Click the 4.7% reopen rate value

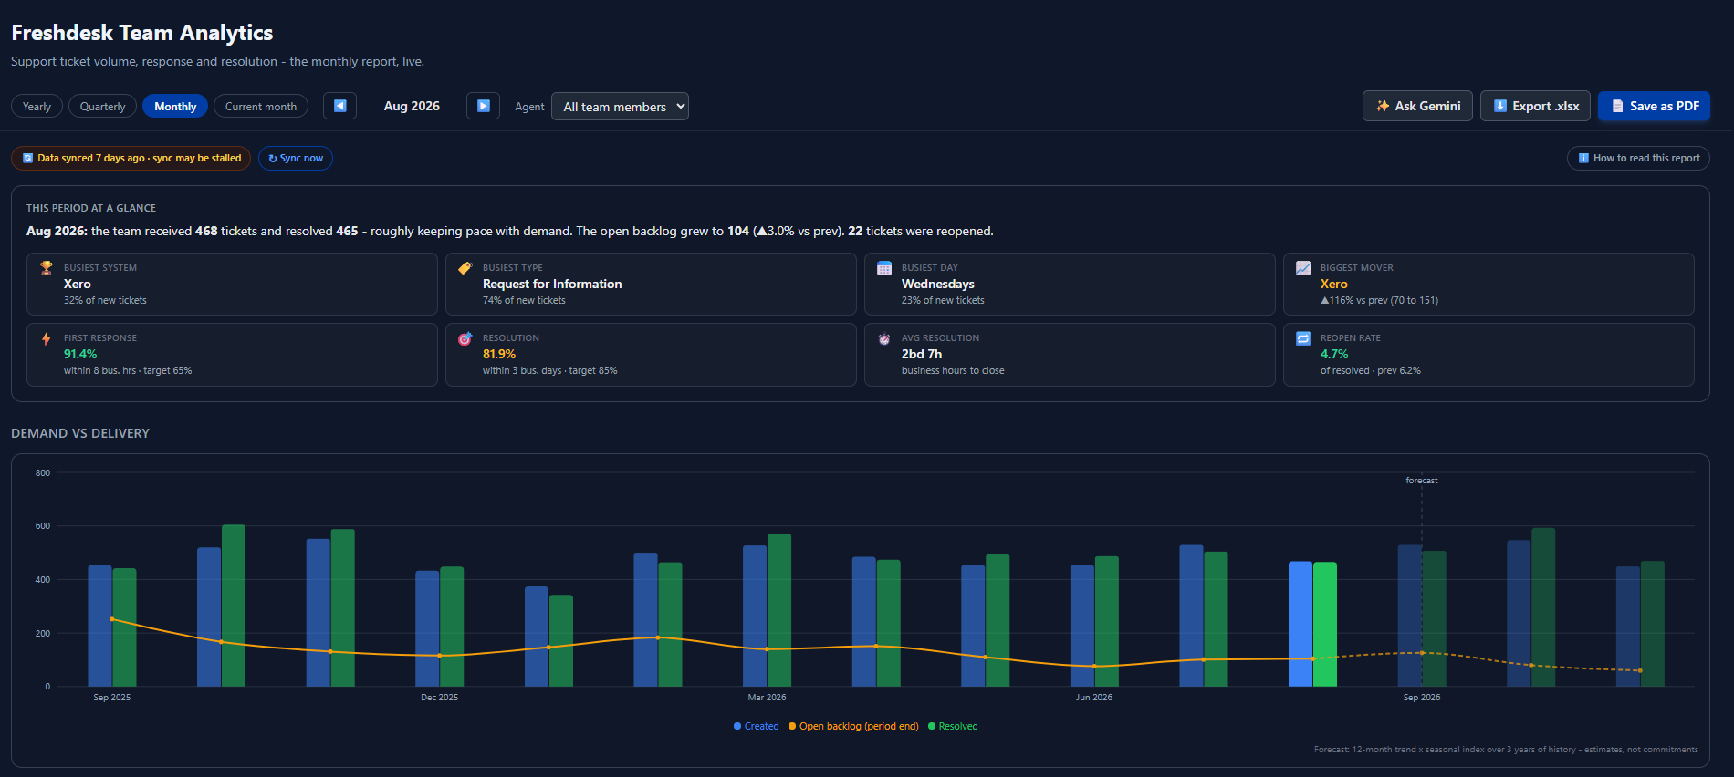1334,354
